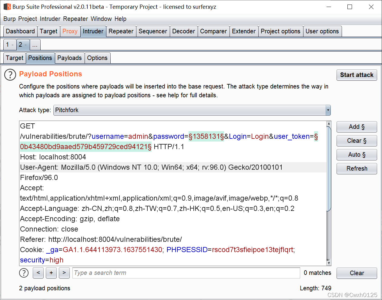Open the Project menu

tap(28, 19)
